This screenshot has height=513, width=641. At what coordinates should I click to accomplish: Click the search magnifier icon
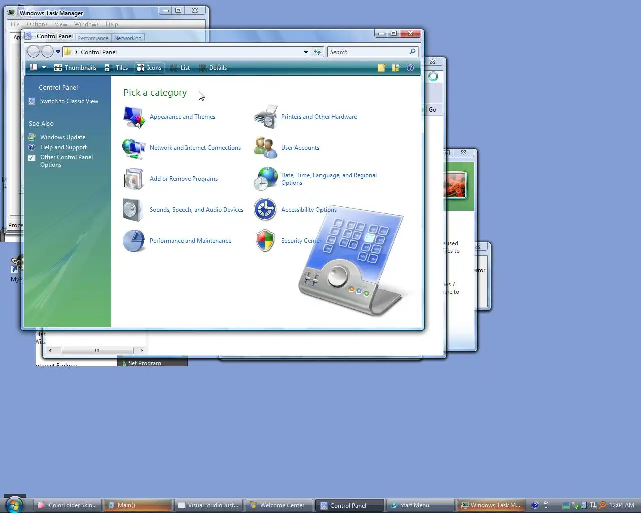tap(413, 52)
